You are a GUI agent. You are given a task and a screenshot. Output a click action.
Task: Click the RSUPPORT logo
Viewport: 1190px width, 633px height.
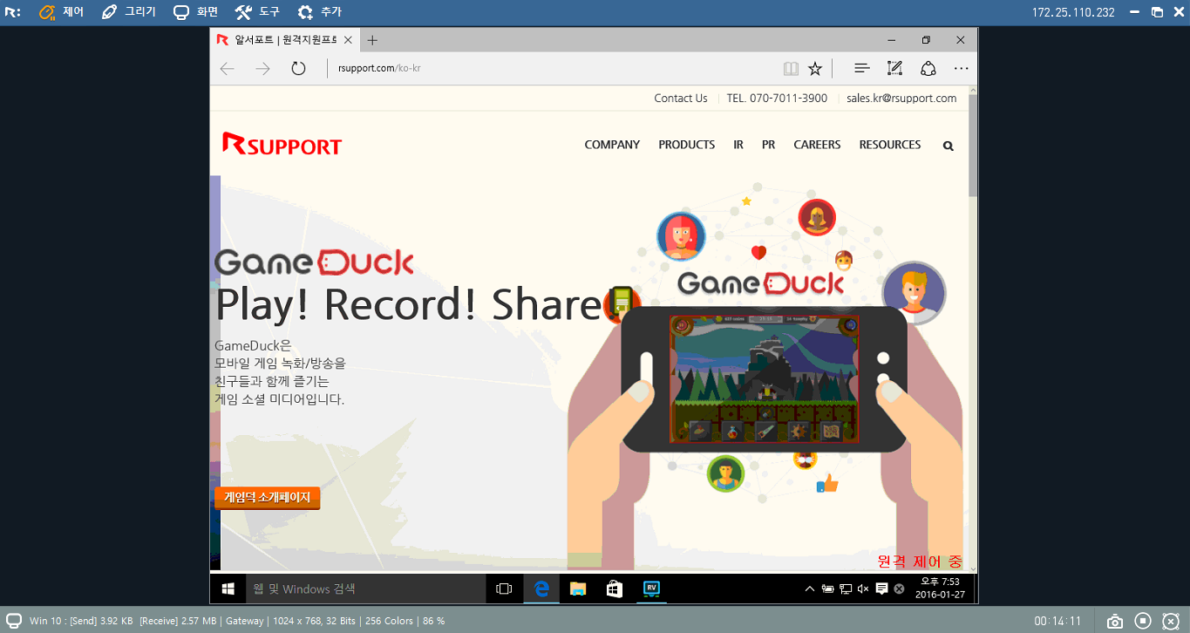point(282,145)
